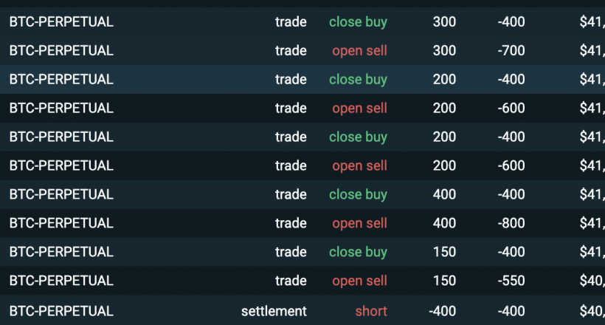Click open sell in the 150 amount row

359,281
